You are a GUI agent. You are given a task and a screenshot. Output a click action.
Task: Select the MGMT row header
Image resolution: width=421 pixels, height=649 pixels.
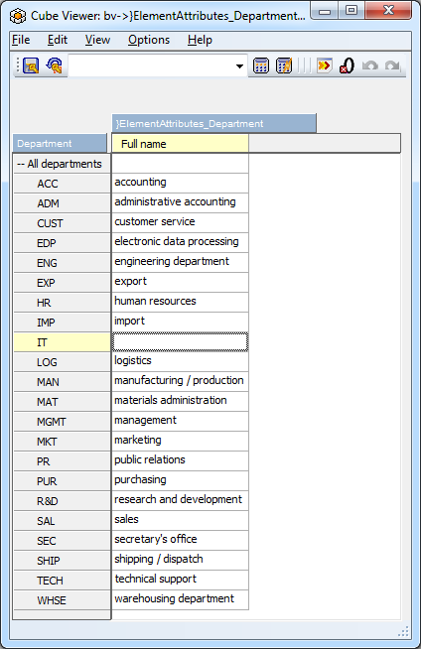pos(62,422)
